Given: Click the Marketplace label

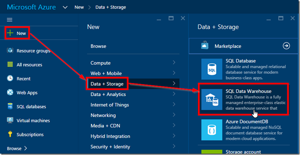Looking at the screenshot, I should 228,46.
